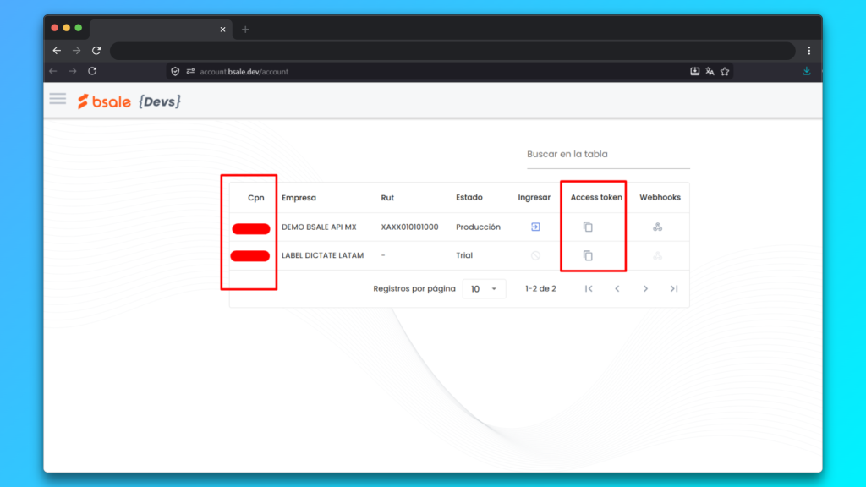This screenshot has width=866, height=487.
Task: Sort table by Empresa column header
Action: point(299,198)
